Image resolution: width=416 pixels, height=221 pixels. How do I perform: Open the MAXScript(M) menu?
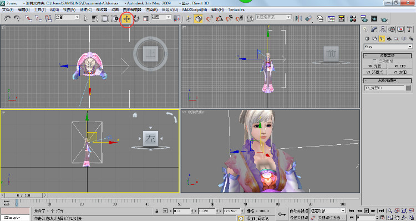[195, 9]
